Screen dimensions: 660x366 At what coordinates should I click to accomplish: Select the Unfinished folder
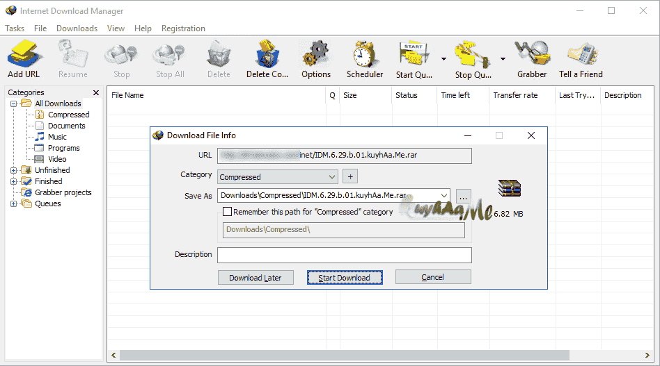click(52, 170)
